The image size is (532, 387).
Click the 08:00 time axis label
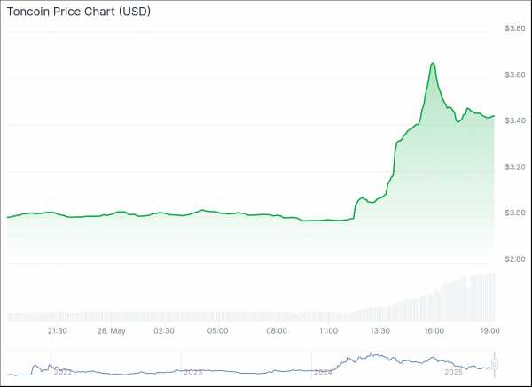click(277, 330)
